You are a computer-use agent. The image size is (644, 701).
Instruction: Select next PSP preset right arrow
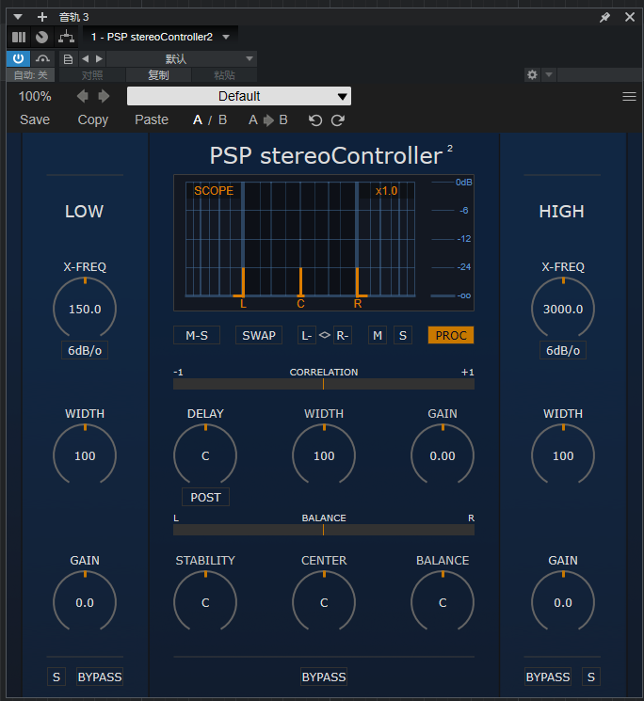point(104,96)
